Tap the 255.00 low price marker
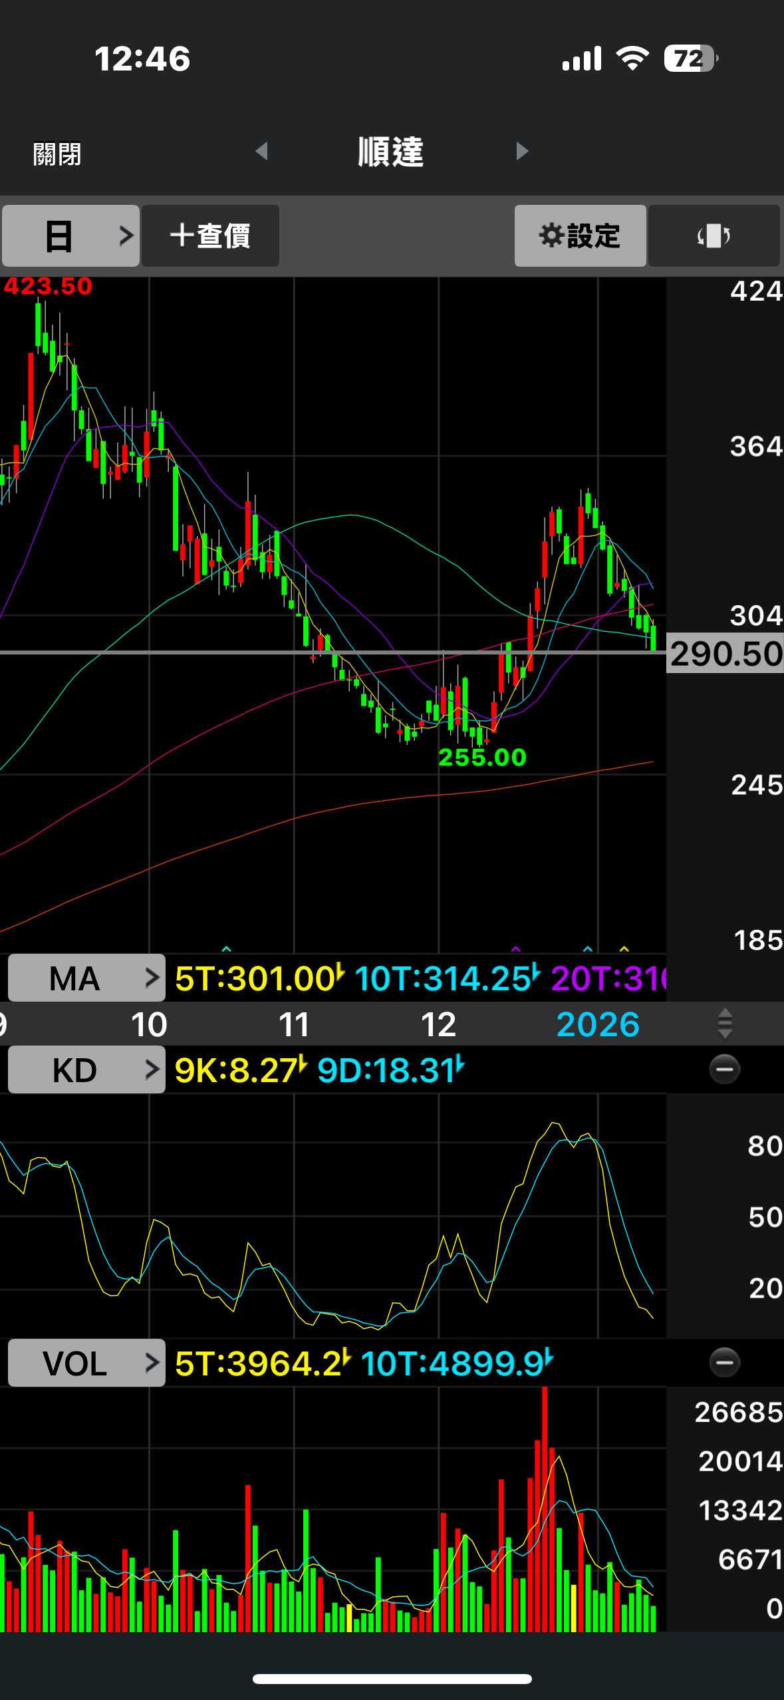The width and height of the screenshot is (784, 1700). click(x=482, y=757)
